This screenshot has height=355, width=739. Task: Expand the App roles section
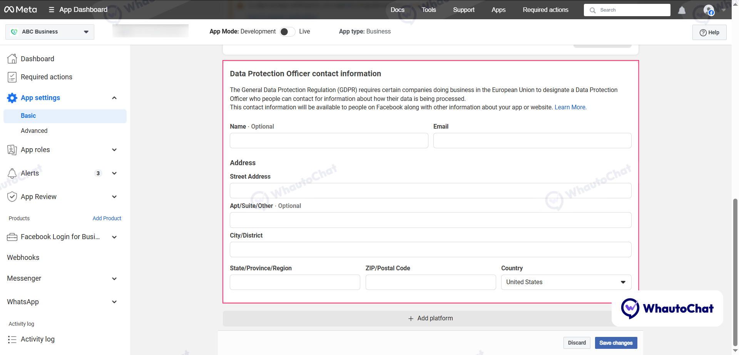pyautogui.click(x=114, y=150)
